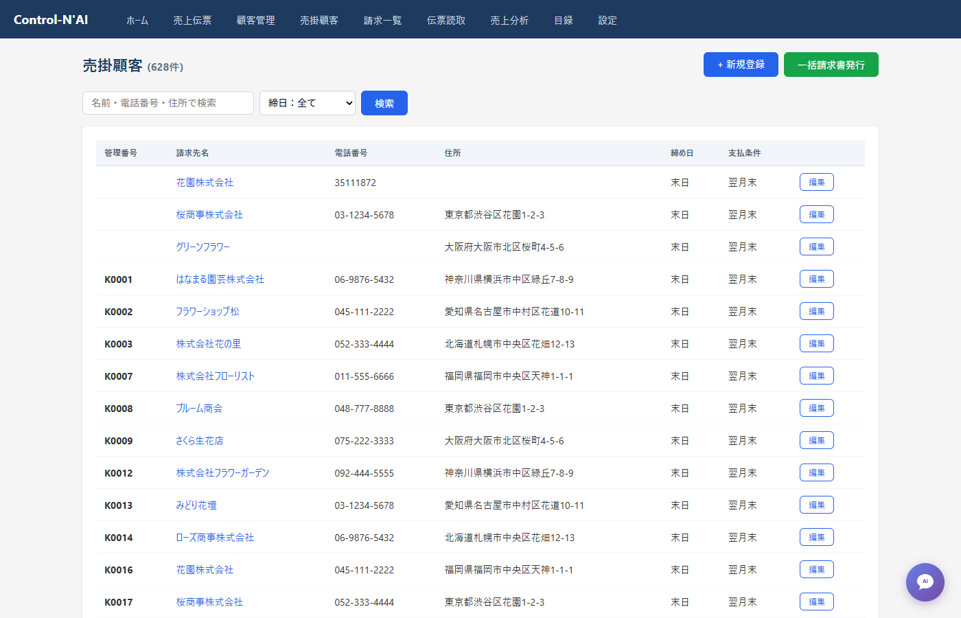Click 編集 for K0007 株式会社フローリスト

[817, 376]
